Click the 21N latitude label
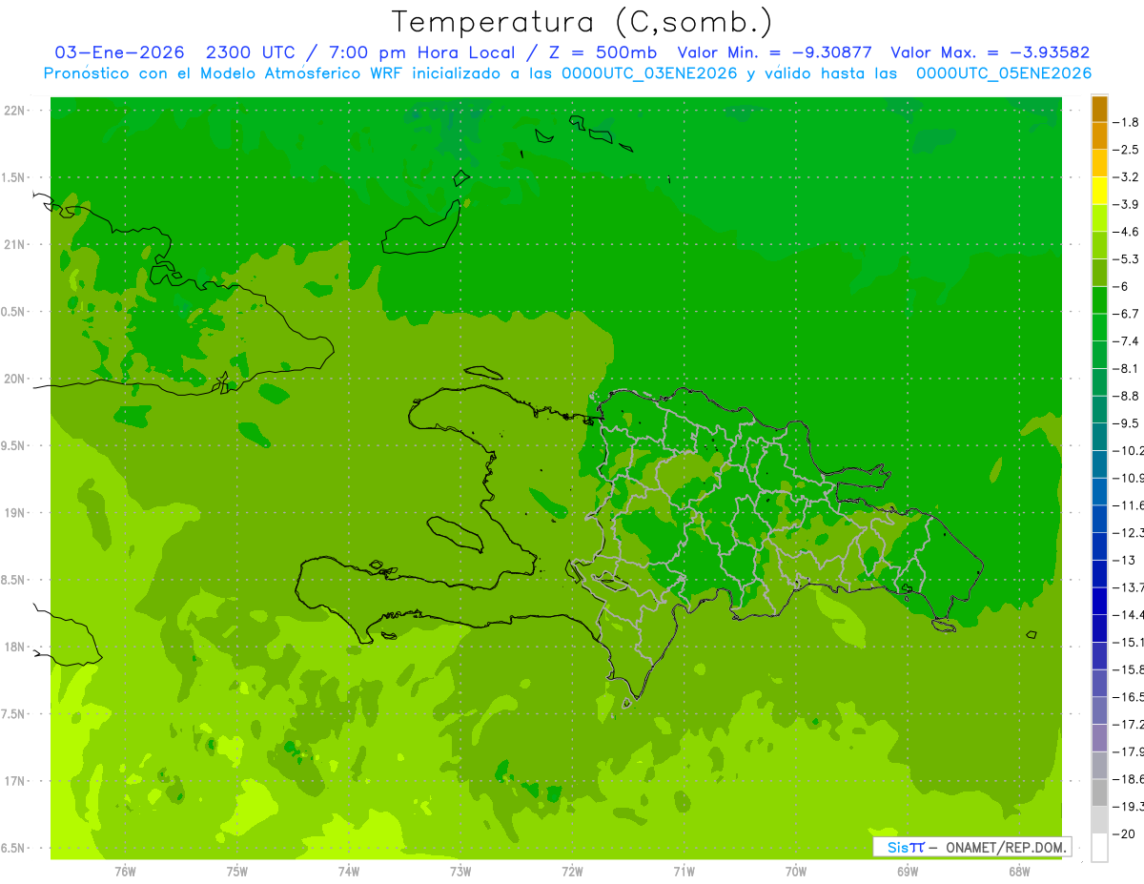 [16, 244]
